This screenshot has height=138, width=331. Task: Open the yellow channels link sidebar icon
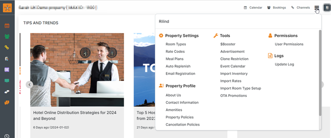pos(7,47)
